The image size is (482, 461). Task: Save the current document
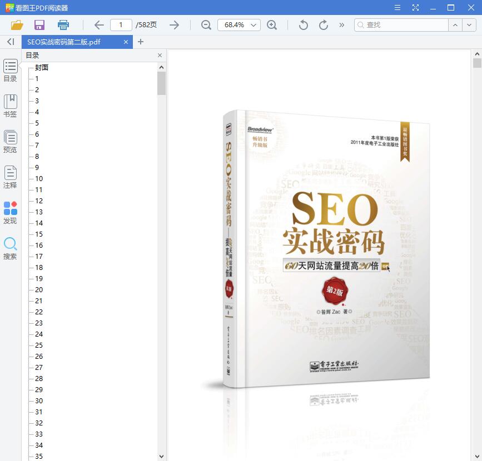pyautogui.click(x=38, y=24)
